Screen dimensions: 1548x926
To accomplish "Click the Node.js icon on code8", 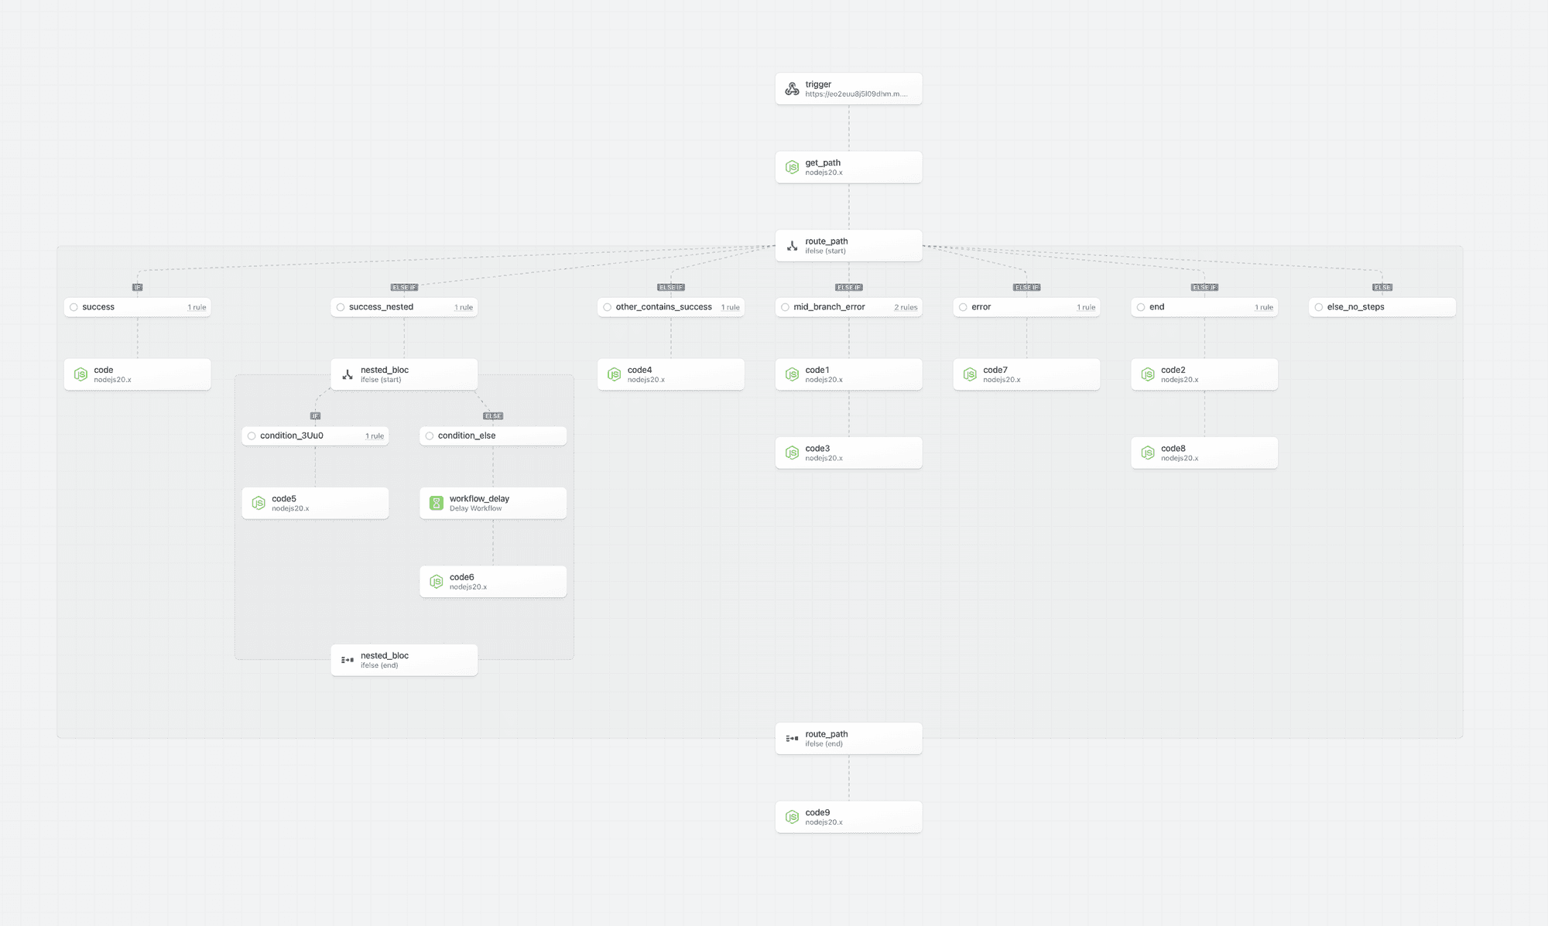I will point(1148,453).
